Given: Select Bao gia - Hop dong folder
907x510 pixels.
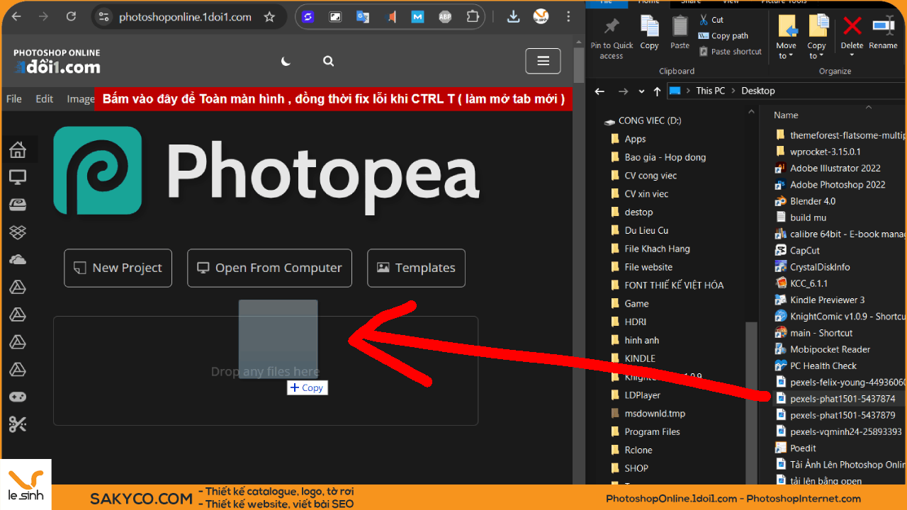Looking at the screenshot, I should point(665,157).
